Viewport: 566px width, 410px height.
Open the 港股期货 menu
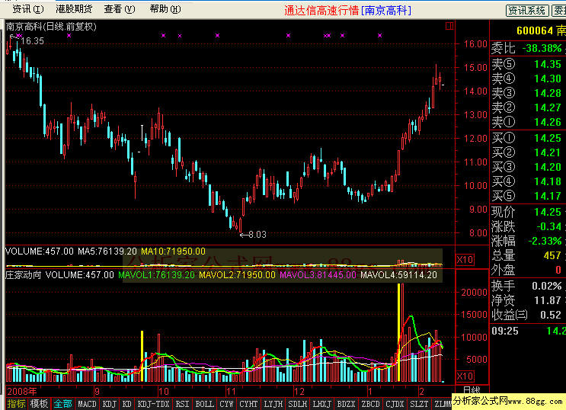point(74,9)
